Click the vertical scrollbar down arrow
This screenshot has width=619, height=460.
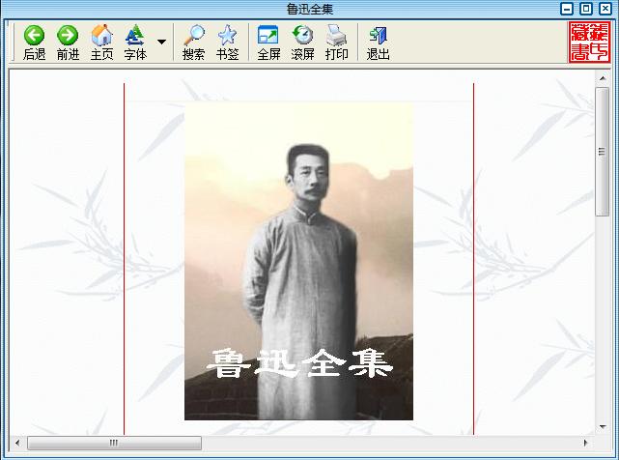click(603, 426)
